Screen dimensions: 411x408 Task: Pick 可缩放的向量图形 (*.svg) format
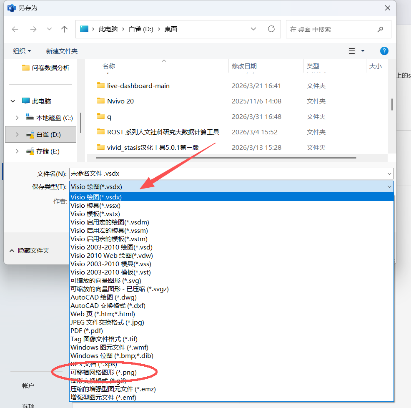106,280
